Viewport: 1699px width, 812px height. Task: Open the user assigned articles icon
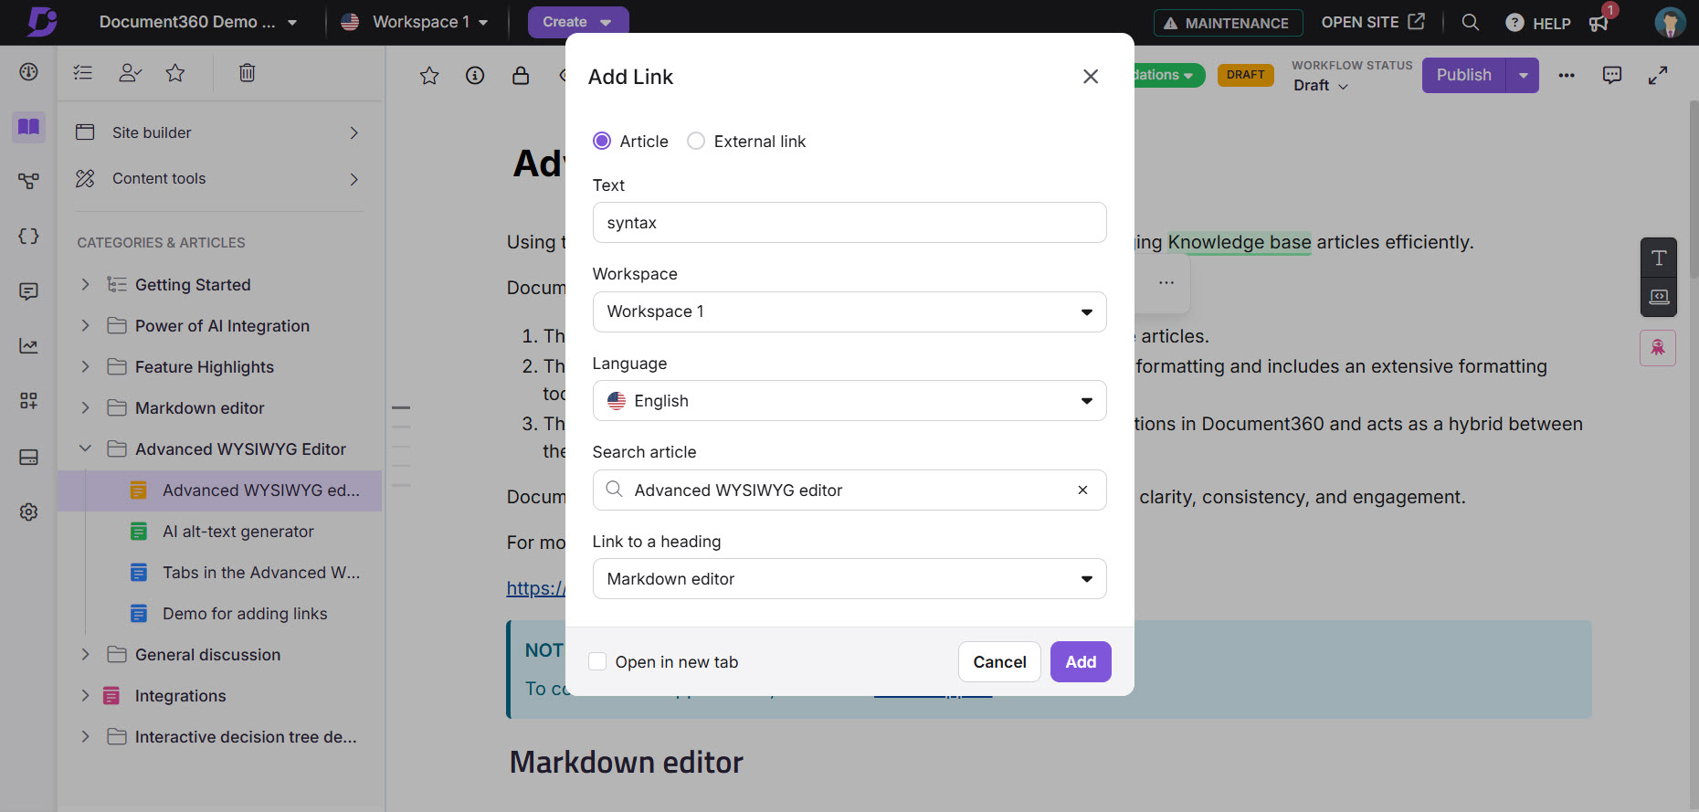point(130,72)
